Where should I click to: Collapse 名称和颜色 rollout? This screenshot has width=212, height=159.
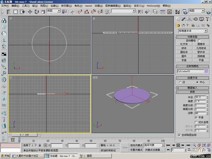[x=192, y=66]
